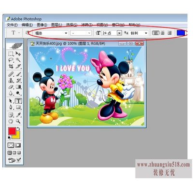Click the red foreground color swatch
The width and height of the screenshot is (193, 181).
coord(12,131)
